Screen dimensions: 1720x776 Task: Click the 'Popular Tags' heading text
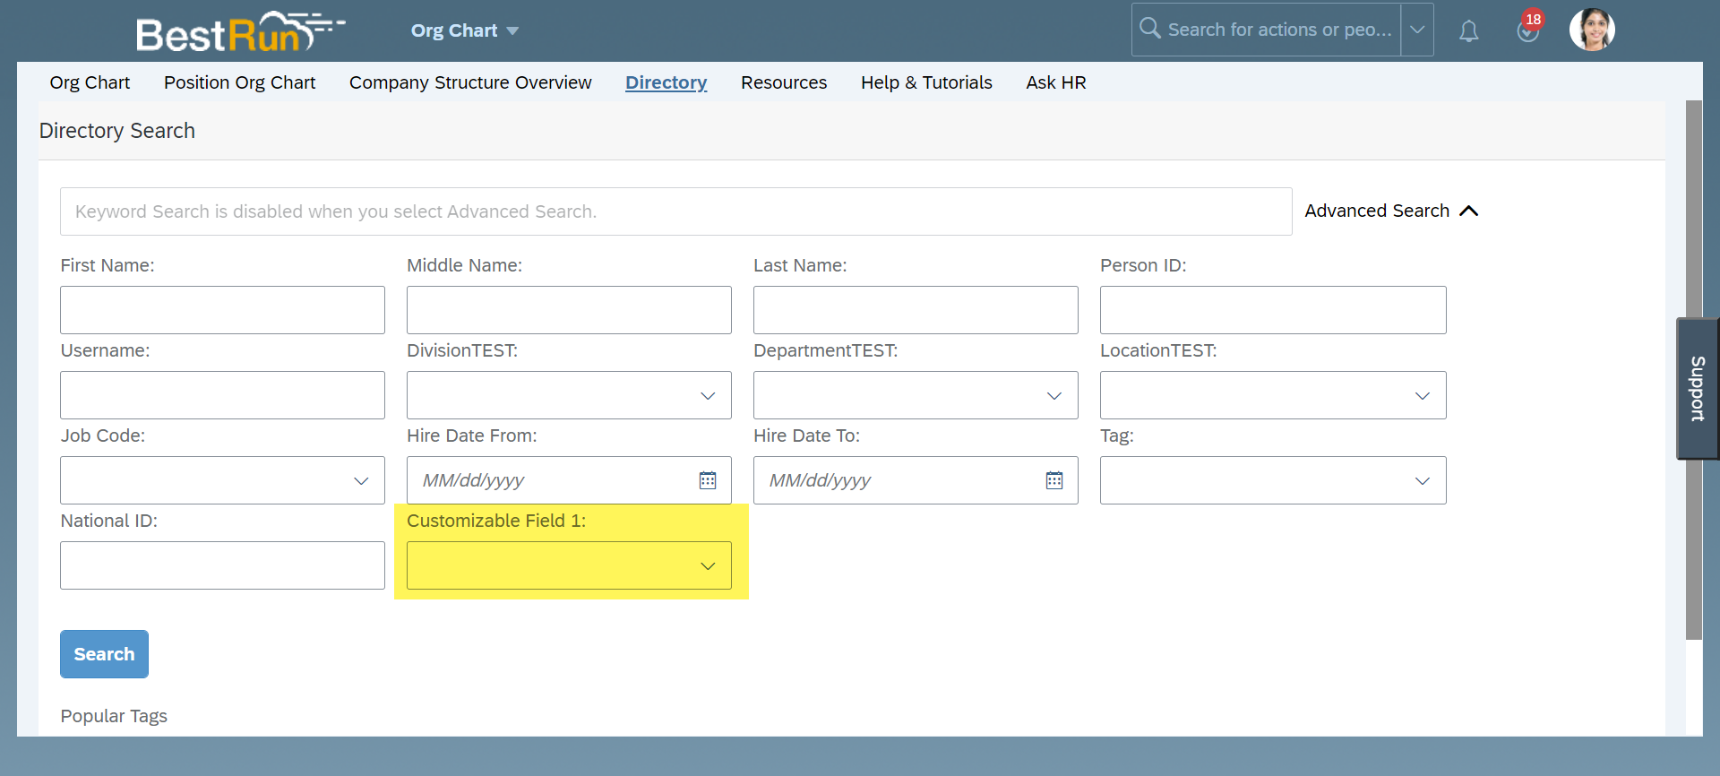[114, 716]
